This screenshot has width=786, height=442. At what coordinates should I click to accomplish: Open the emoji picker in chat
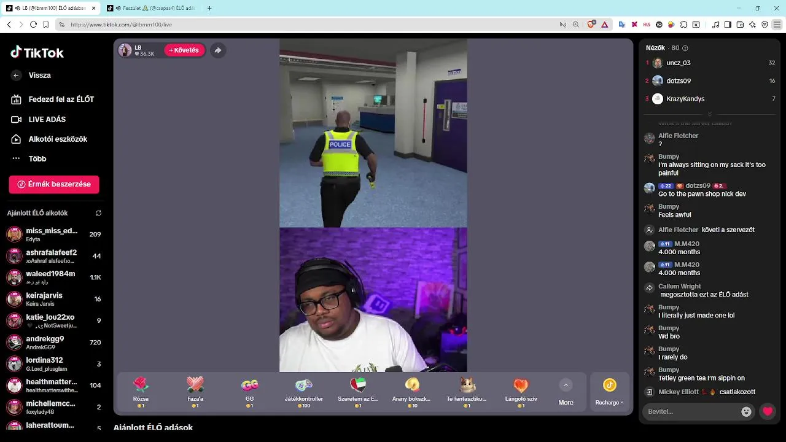point(746,412)
